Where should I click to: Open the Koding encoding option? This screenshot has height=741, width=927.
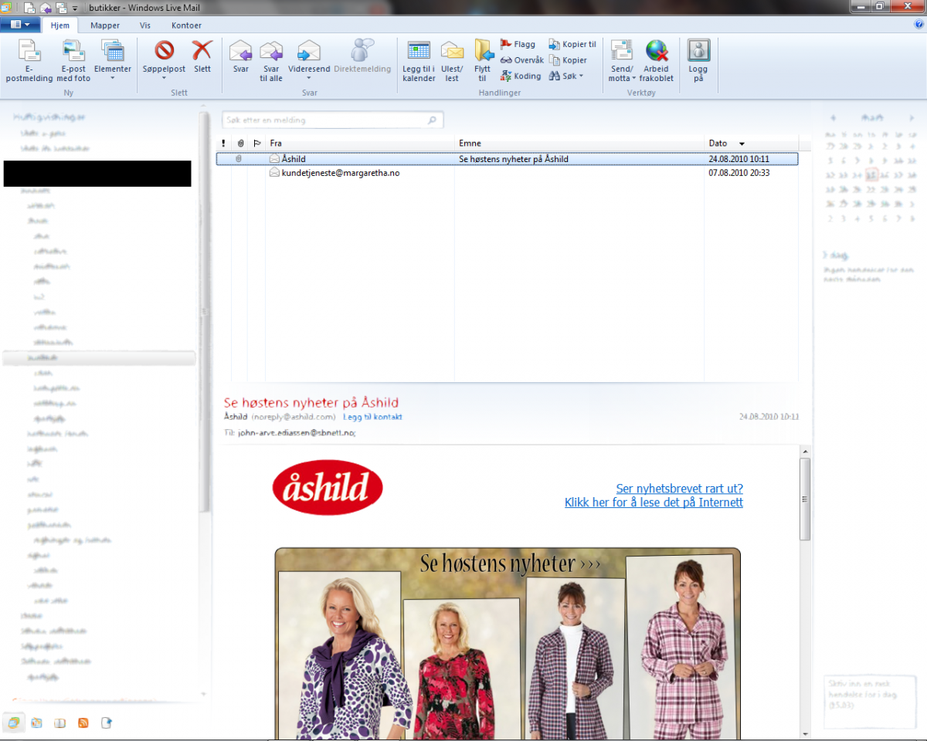(x=521, y=76)
